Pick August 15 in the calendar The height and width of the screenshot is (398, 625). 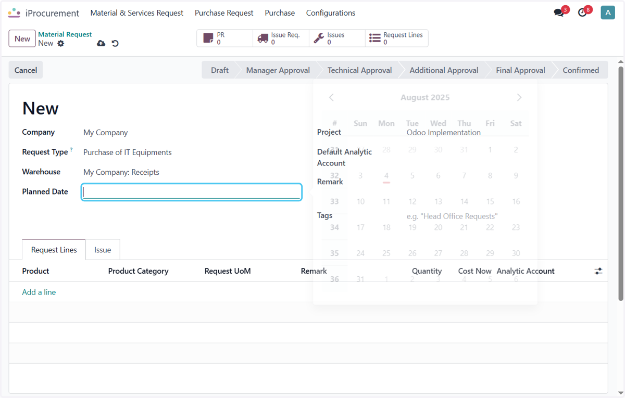(490, 202)
